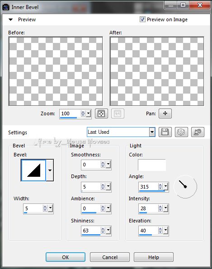Open the Help button

pyautogui.click(x=154, y=257)
